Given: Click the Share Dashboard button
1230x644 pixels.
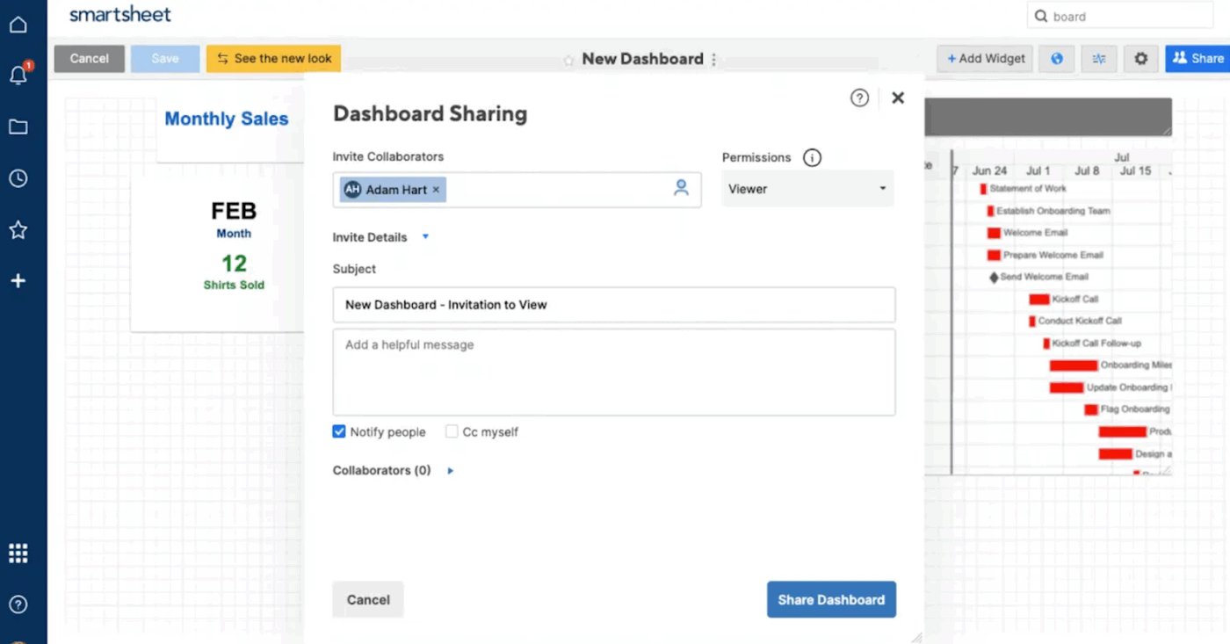Looking at the screenshot, I should [x=830, y=599].
